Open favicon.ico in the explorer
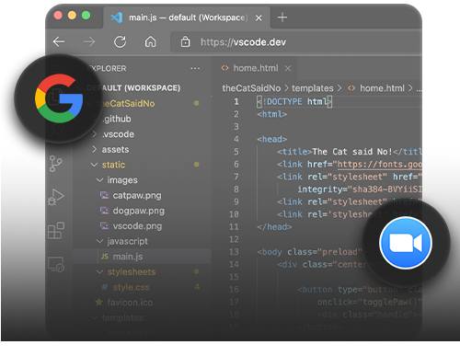 coord(130,303)
